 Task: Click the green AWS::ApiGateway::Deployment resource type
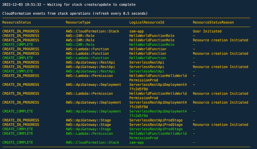coord(93,111)
